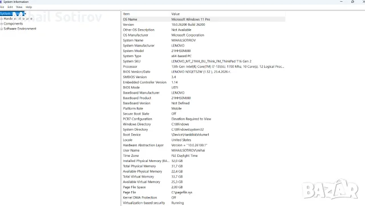Select the System Summary tree node
365x206 pixels.
click(x=13, y=14)
